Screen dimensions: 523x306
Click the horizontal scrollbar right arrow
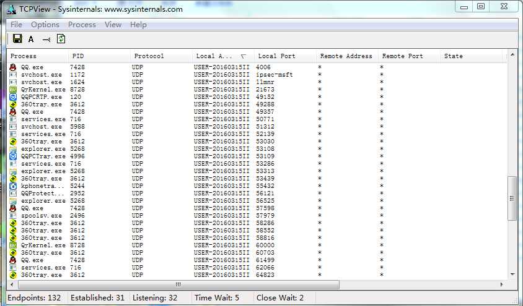click(x=501, y=285)
